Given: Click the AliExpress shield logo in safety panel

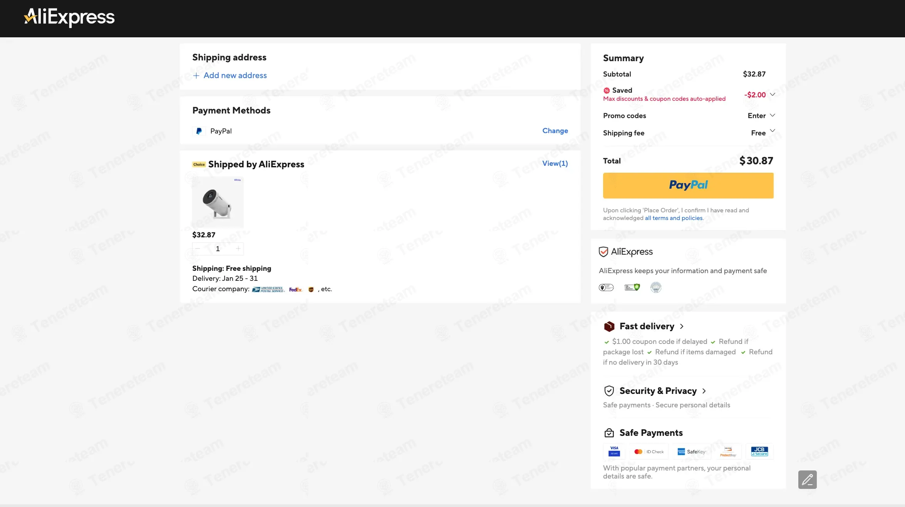Looking at the screenshot, I should 626,252.
